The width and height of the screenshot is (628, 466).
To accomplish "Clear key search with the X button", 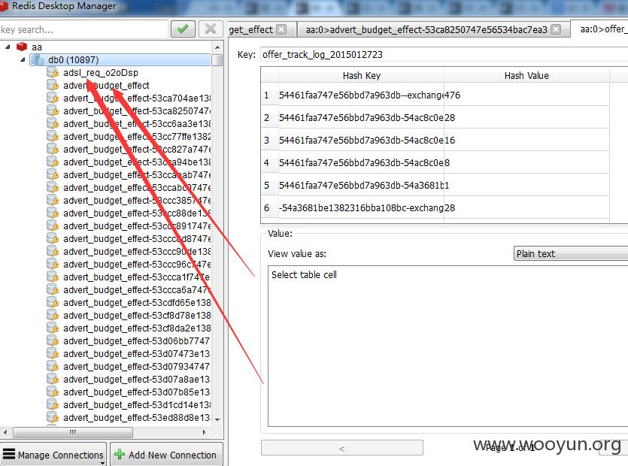I will click(x=211, y=29).
